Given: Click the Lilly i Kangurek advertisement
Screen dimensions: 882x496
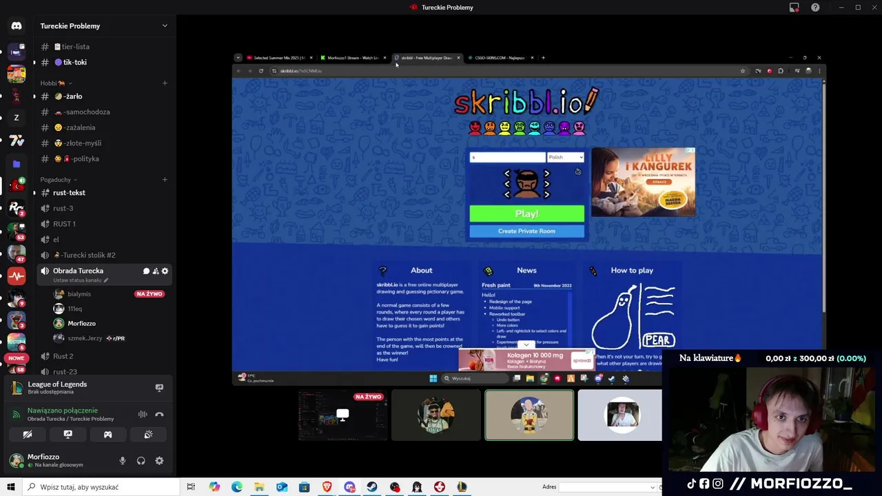Looking at the screenshot, I should 643,182.
